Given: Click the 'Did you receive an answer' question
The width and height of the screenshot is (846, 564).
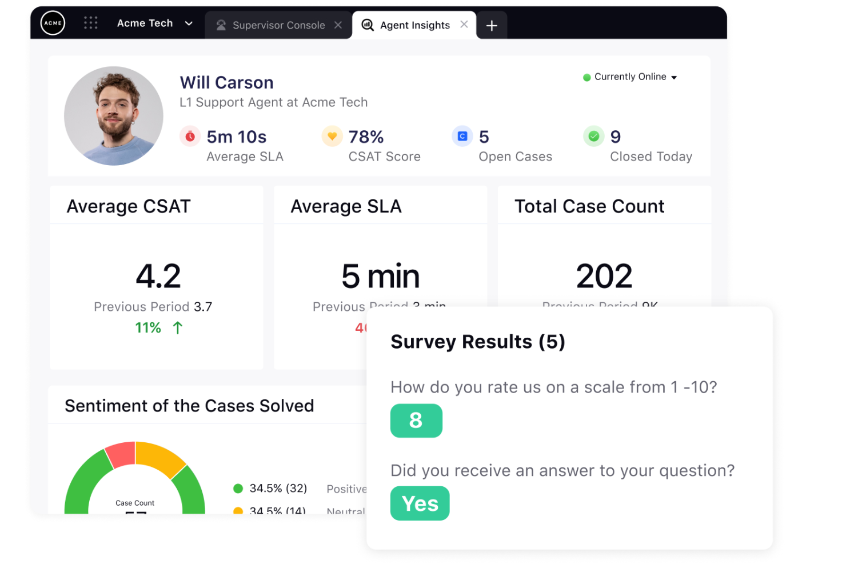Looking at the screenshot, I should 562,471.
